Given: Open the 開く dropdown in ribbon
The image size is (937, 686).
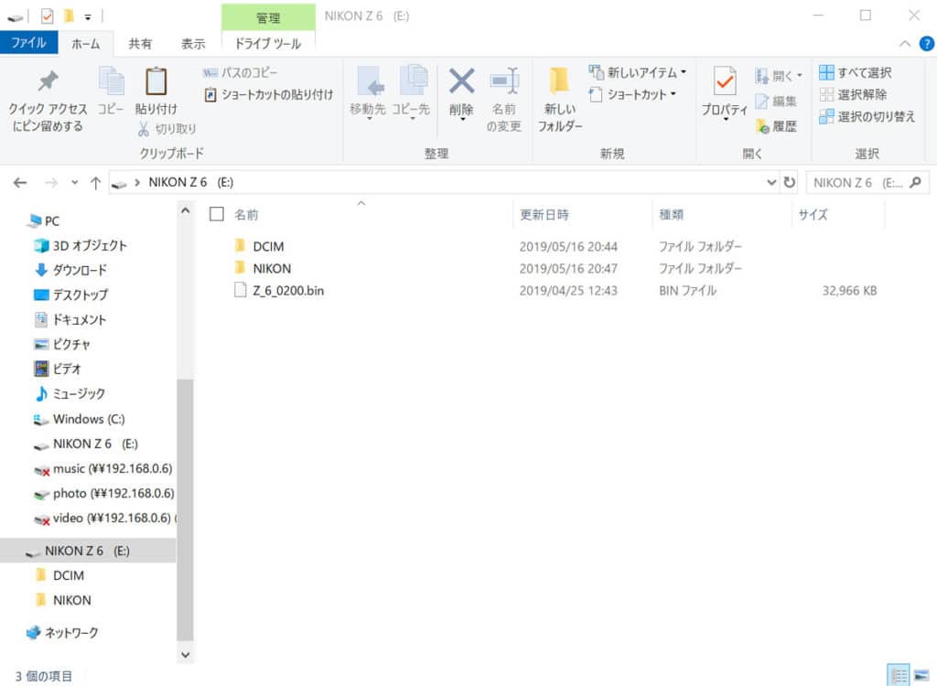Looking at the screenshot, I should (779, 76).
